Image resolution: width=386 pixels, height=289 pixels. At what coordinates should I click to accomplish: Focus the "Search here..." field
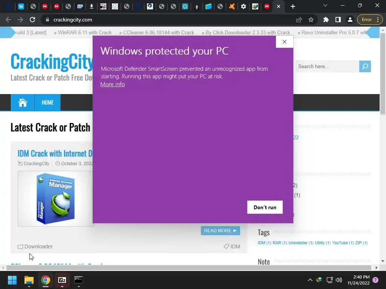327,66
